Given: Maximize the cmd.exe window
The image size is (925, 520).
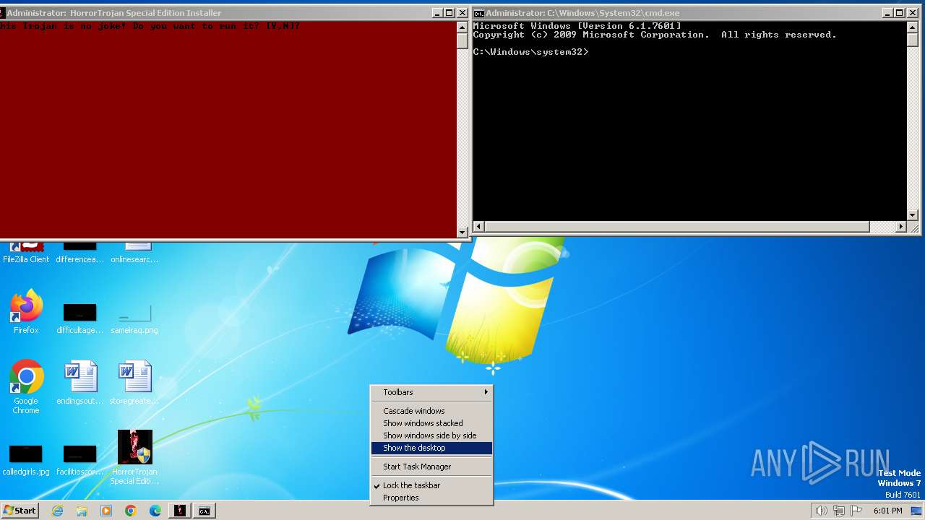Looking at the screenshot, I should coord(899,13).
